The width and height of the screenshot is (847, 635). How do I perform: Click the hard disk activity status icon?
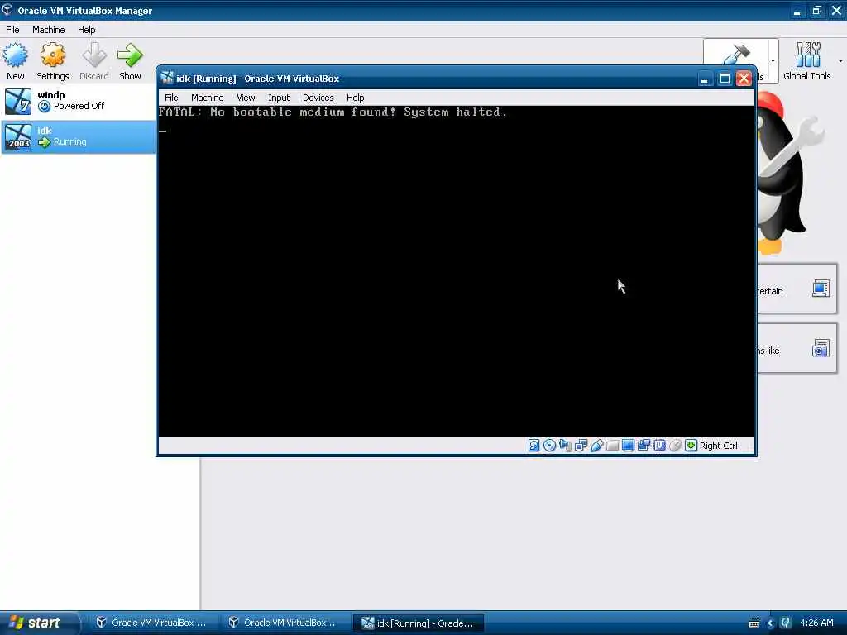[534, 446]
